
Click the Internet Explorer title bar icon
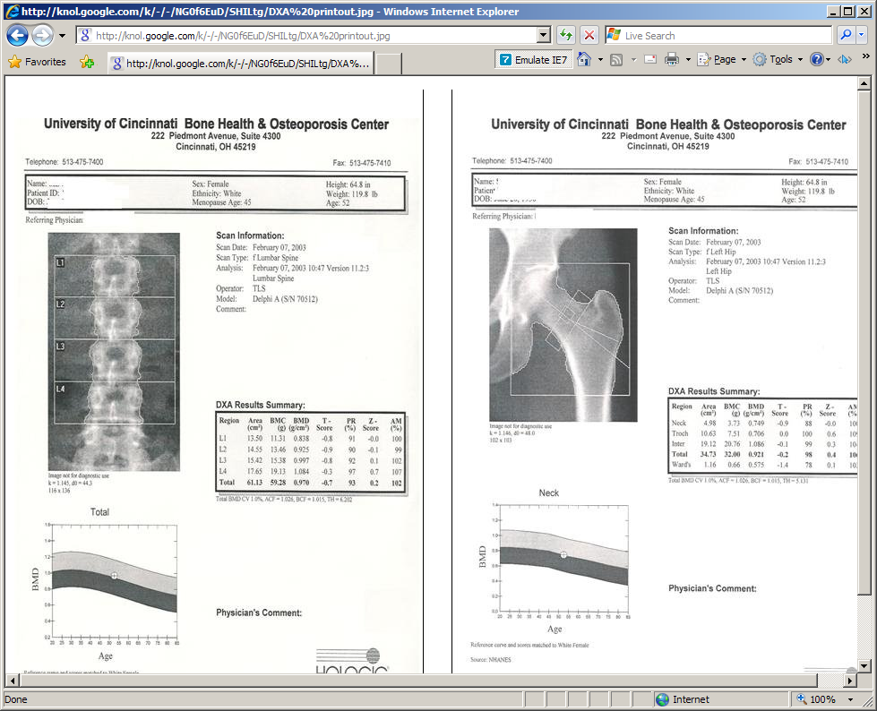pos(11,11)
